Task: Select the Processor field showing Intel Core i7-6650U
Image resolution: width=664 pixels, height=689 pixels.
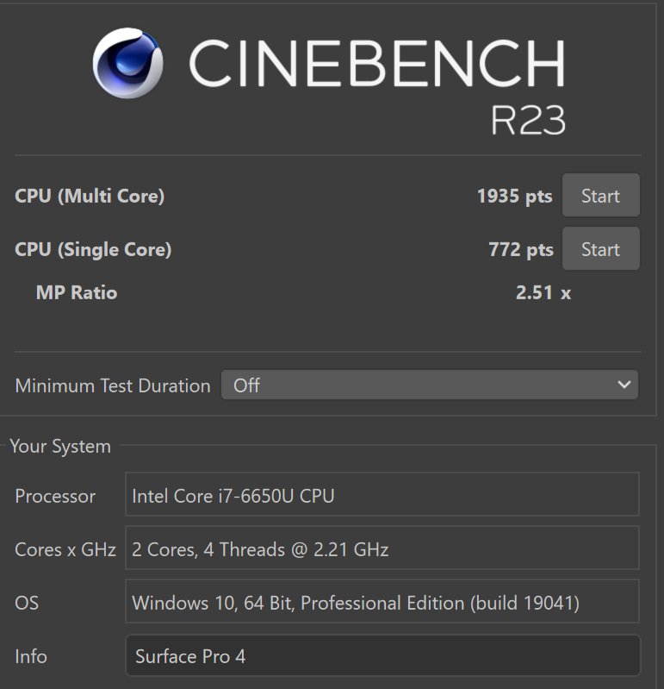Action: [382, 494]
